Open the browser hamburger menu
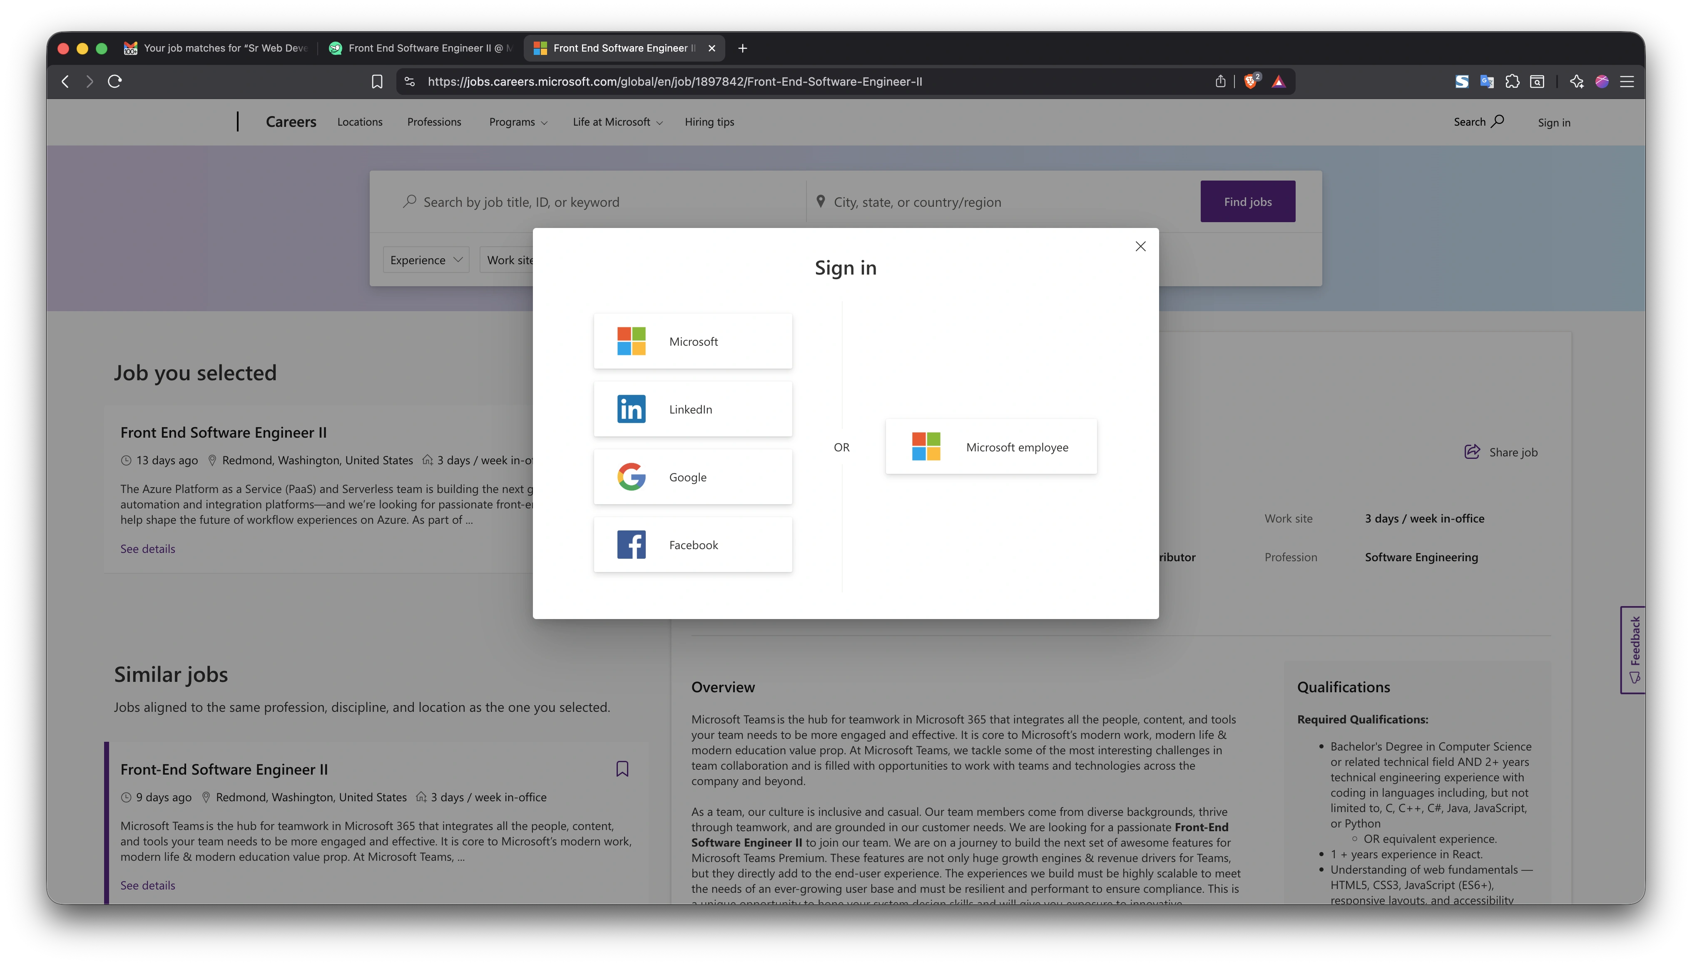Viewport: 1692px width, 966px height. (1627, 81)
